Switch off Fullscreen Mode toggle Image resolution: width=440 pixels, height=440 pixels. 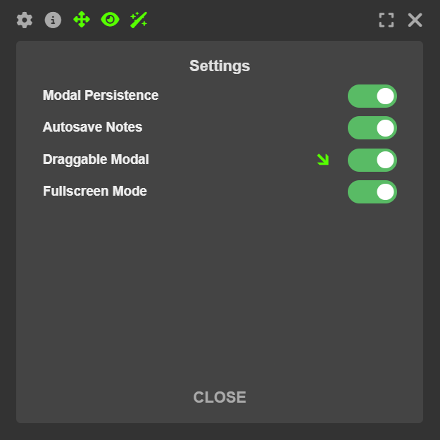(372, 191)
